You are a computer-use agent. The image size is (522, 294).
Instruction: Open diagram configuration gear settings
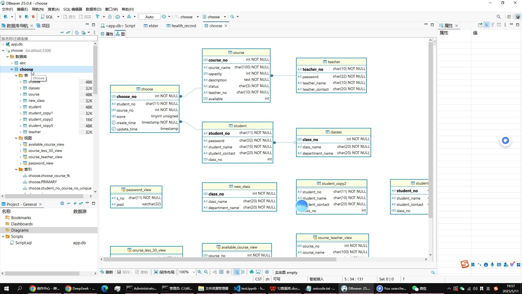(x=267, y=272)
